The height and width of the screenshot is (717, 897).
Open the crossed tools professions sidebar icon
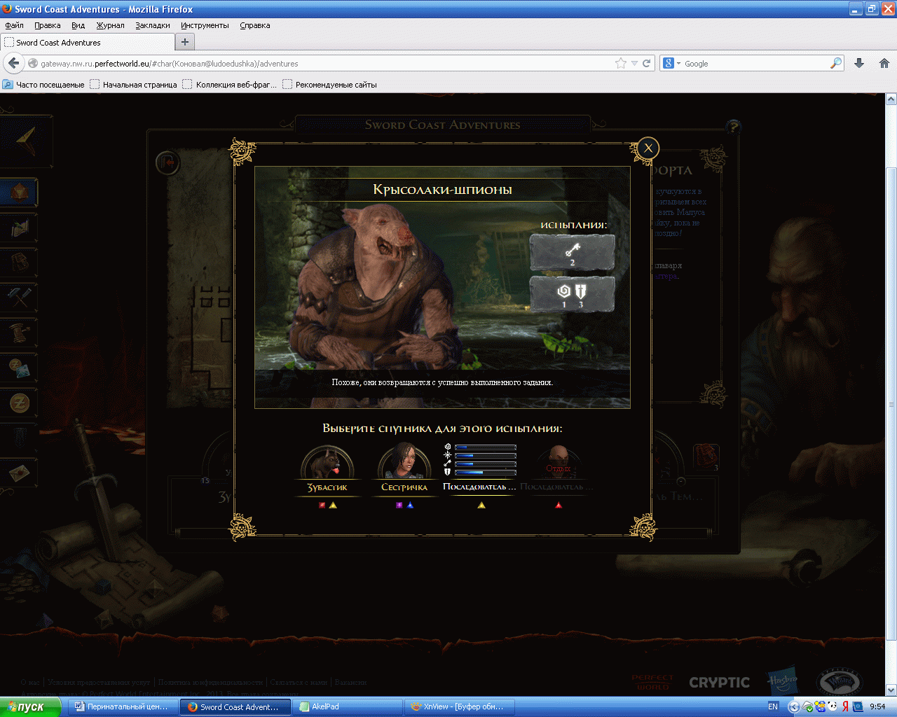click(x=19, y=297)
